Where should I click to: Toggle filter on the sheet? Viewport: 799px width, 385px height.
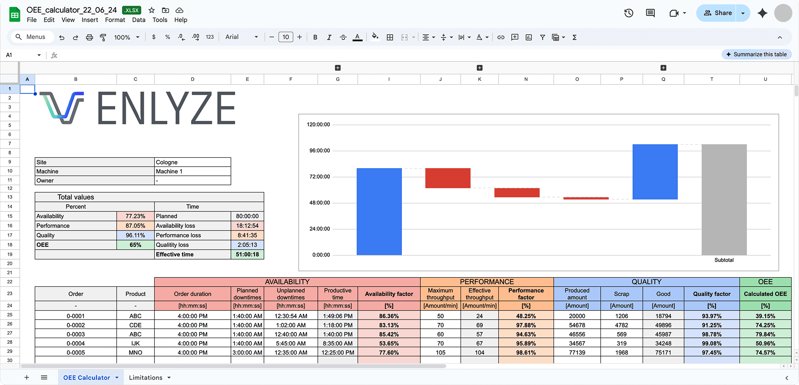coord(543,37)
